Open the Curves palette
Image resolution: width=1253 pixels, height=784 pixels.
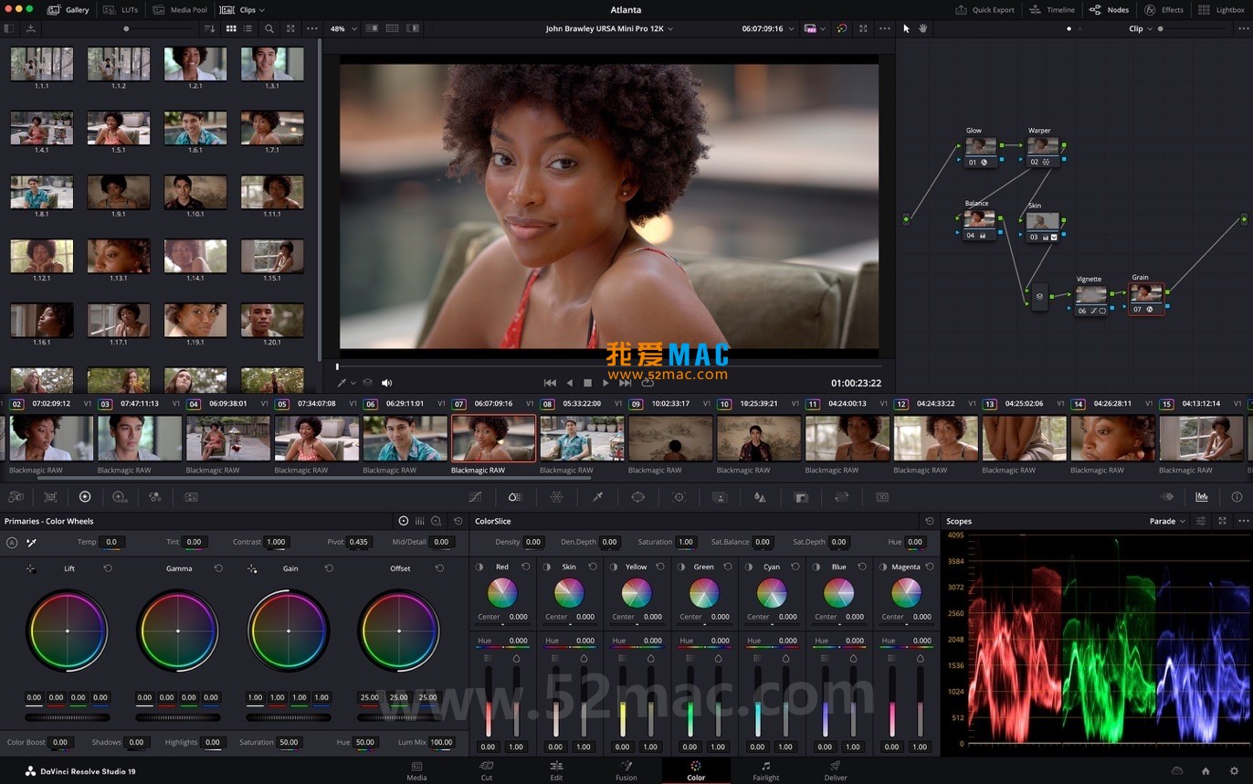(476, 496)
